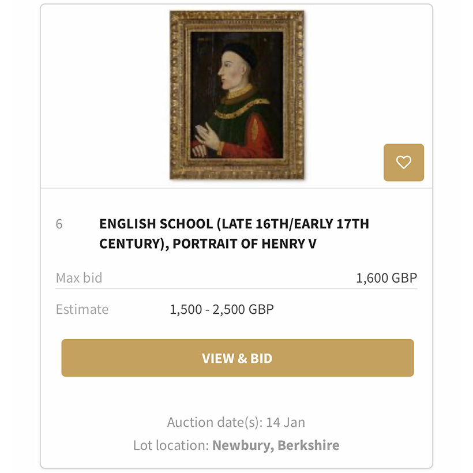Select lot number 6
473x473 pixels.
59,224
